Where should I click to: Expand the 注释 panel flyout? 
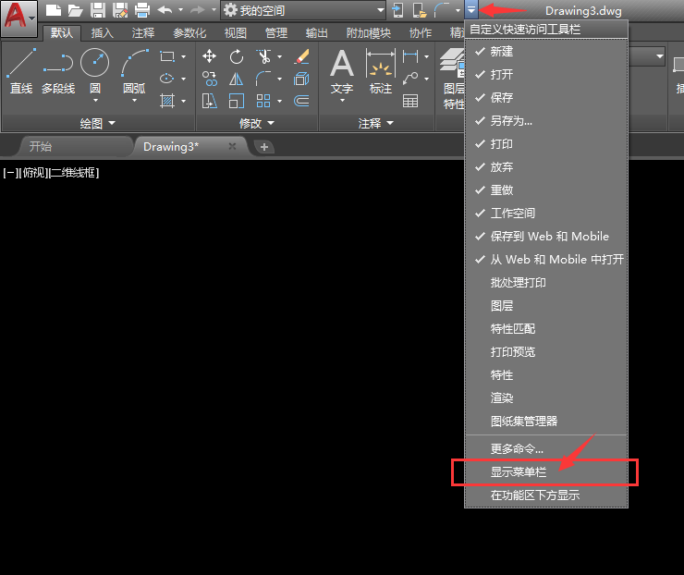click(x=376, y=124)
